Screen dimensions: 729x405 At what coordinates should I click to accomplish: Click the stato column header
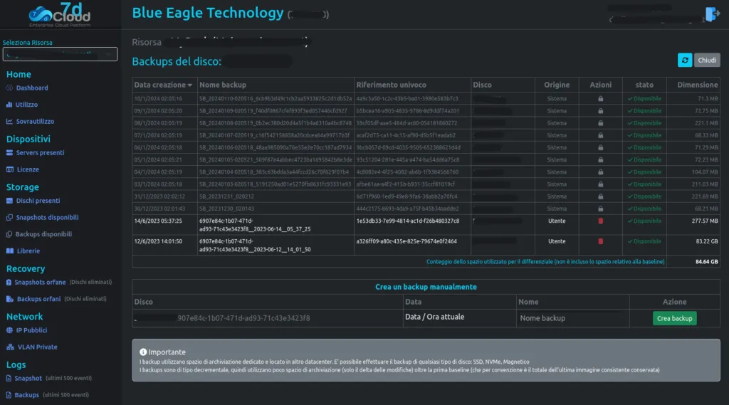pos(644,85)
